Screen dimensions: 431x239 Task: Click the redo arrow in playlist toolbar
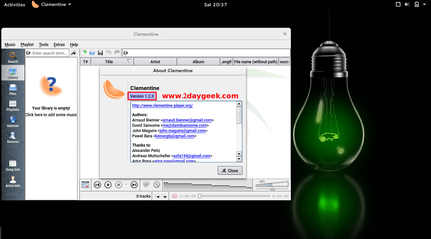click(x=117, y=53)
